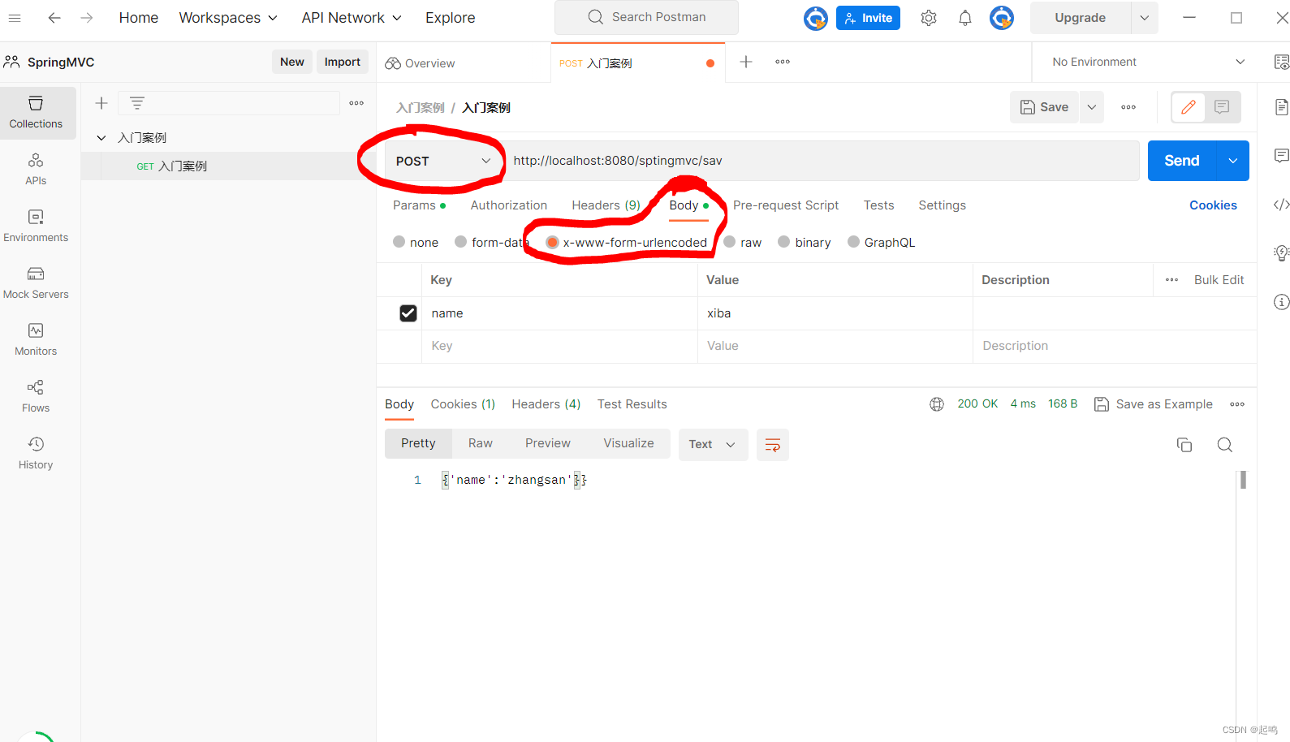1290x742 pixels.
Task: Open Flows in sidebar
Action: (x=36, y=396)
